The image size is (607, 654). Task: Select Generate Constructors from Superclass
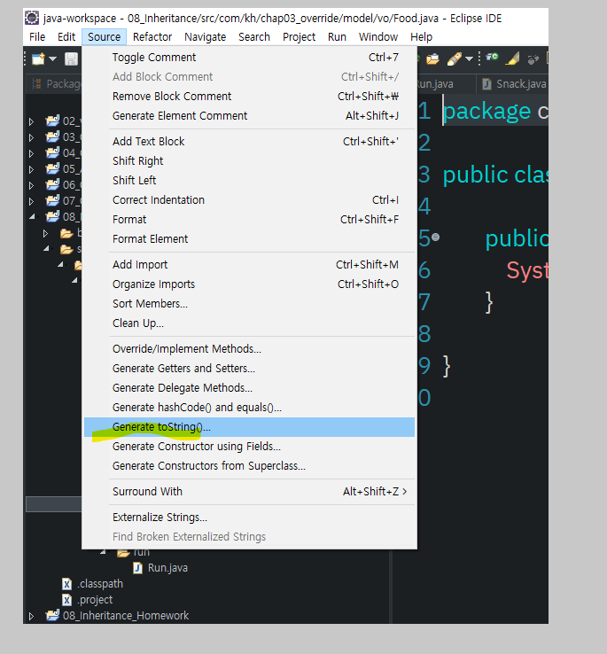(249, 466)
